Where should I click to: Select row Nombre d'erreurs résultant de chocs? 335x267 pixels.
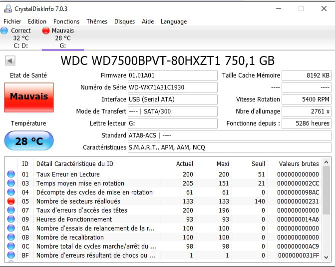(x=163, y=255)
